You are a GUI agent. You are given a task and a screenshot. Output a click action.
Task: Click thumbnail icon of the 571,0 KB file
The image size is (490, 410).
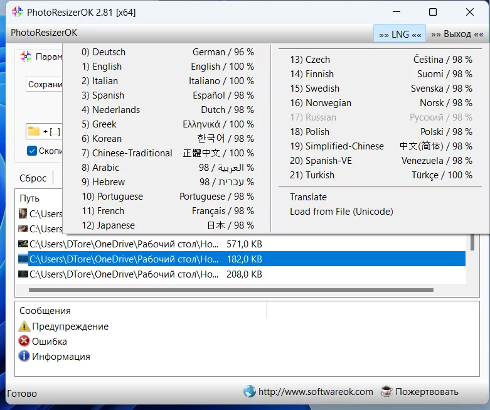tap(23, 244)
